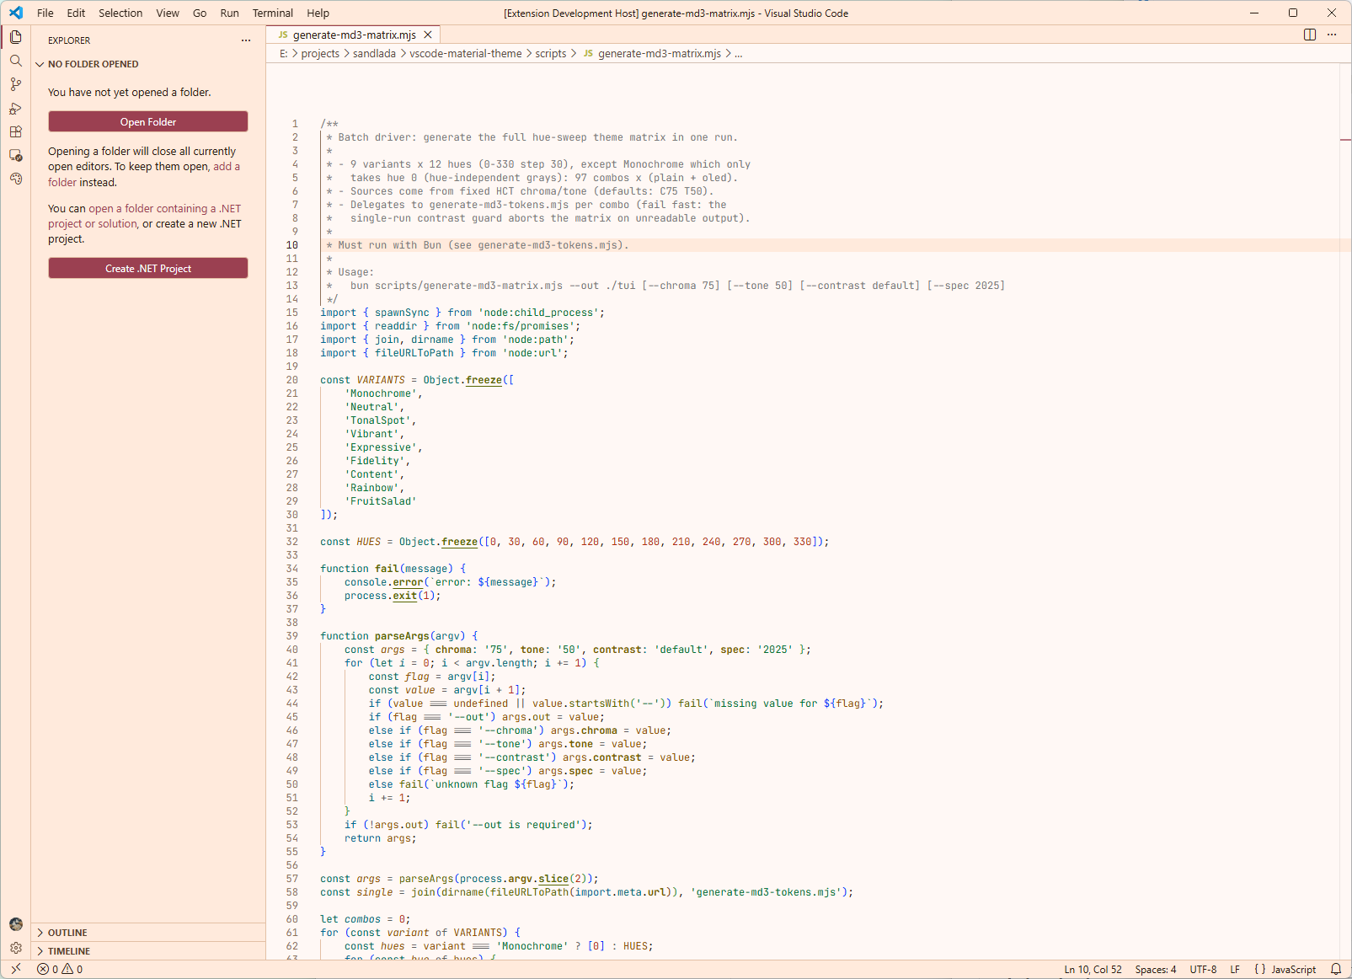The width and height of the screenshot is (1352, 979).
Task: Open the Run menu
Action: pos(229,13)
